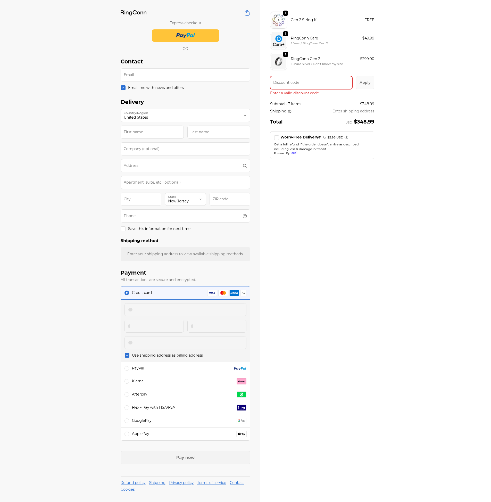The height and width of the screenshot is (502, 491).
Task: Uncheck Email me with news and offers
Action: point(123,88)
